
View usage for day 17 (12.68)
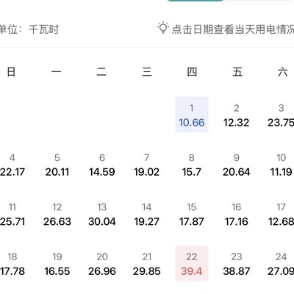[x=281, y=215]
